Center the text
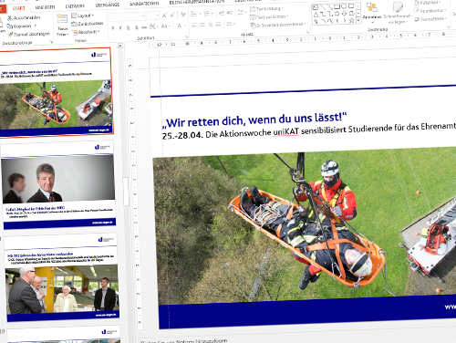 pos(202,25)
